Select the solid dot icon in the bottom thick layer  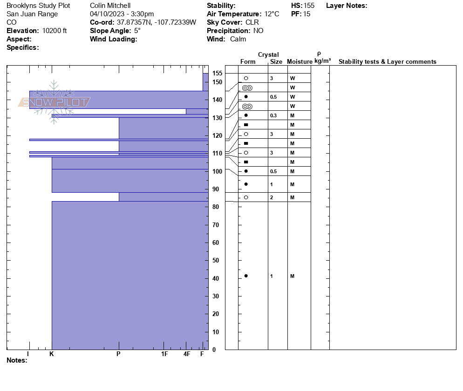click(x=246, y=276)
